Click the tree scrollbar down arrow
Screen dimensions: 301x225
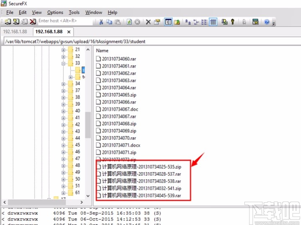pyautogui.click(x=88, y=196)
